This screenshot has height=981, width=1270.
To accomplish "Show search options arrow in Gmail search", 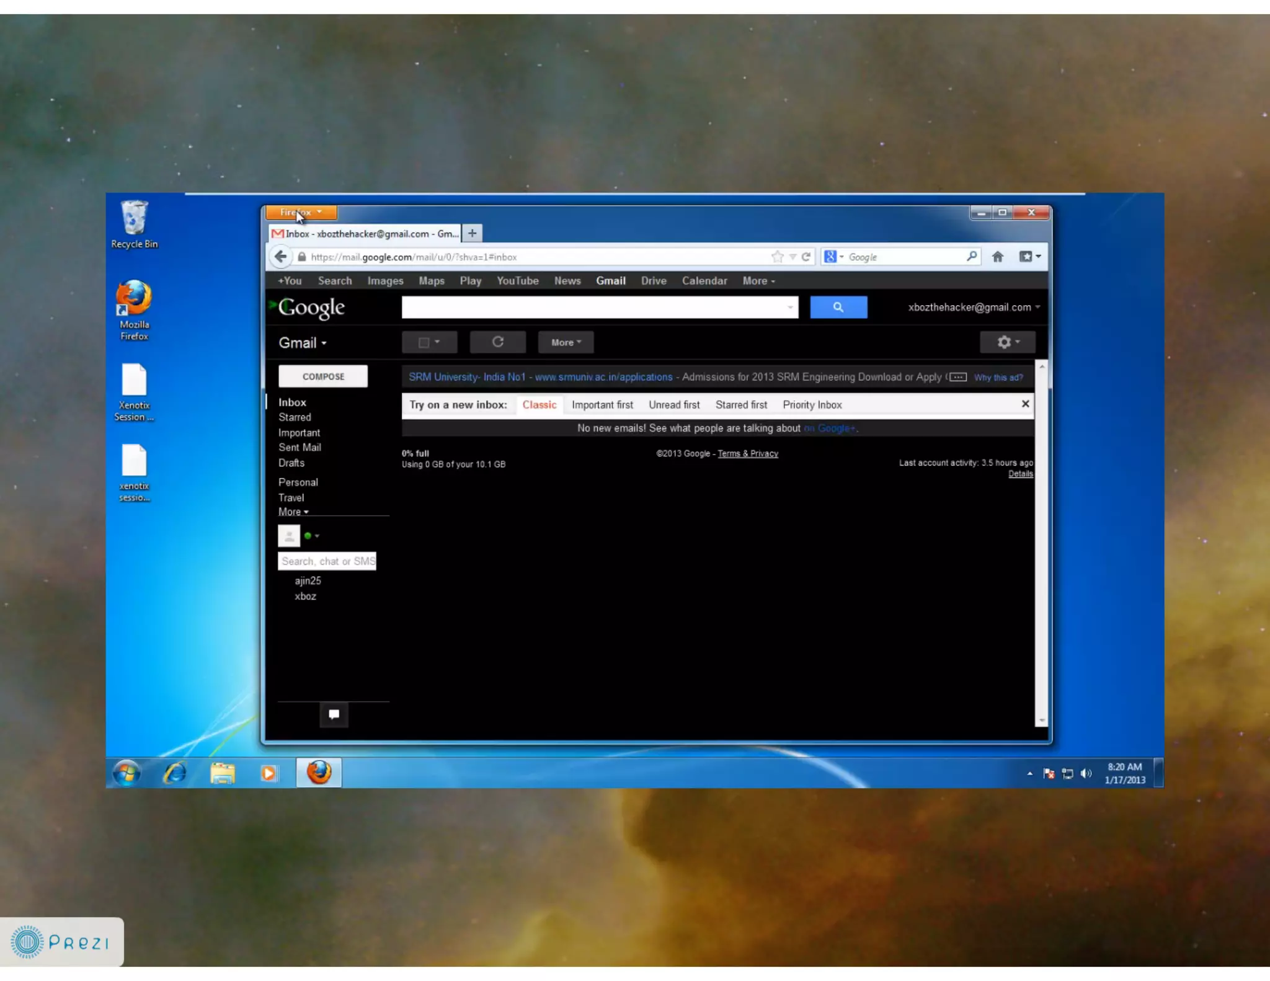I will click(x=789, y=307).
